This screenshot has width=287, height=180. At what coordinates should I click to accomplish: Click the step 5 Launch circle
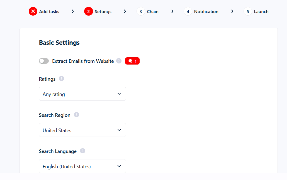tap(248, 11)
